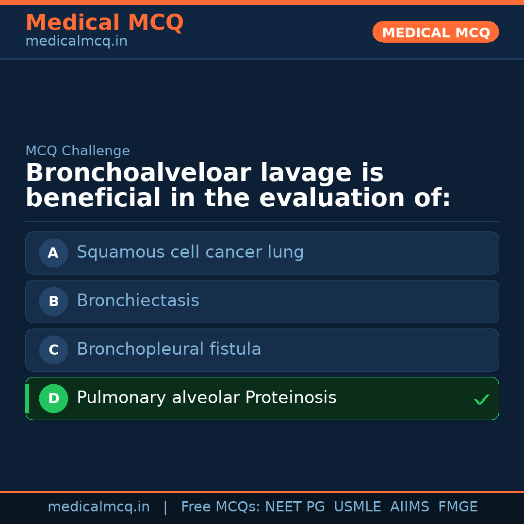Choose Bronchopleural fistula answer
524x524 pixels.
click(169, 349)
